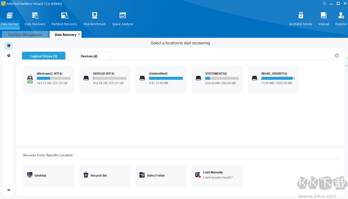The height and width of the screenshot is (199, 348).
Task: Click the DATA1 (D: NTFS) usage bar
Action: (x=110, y=78)
